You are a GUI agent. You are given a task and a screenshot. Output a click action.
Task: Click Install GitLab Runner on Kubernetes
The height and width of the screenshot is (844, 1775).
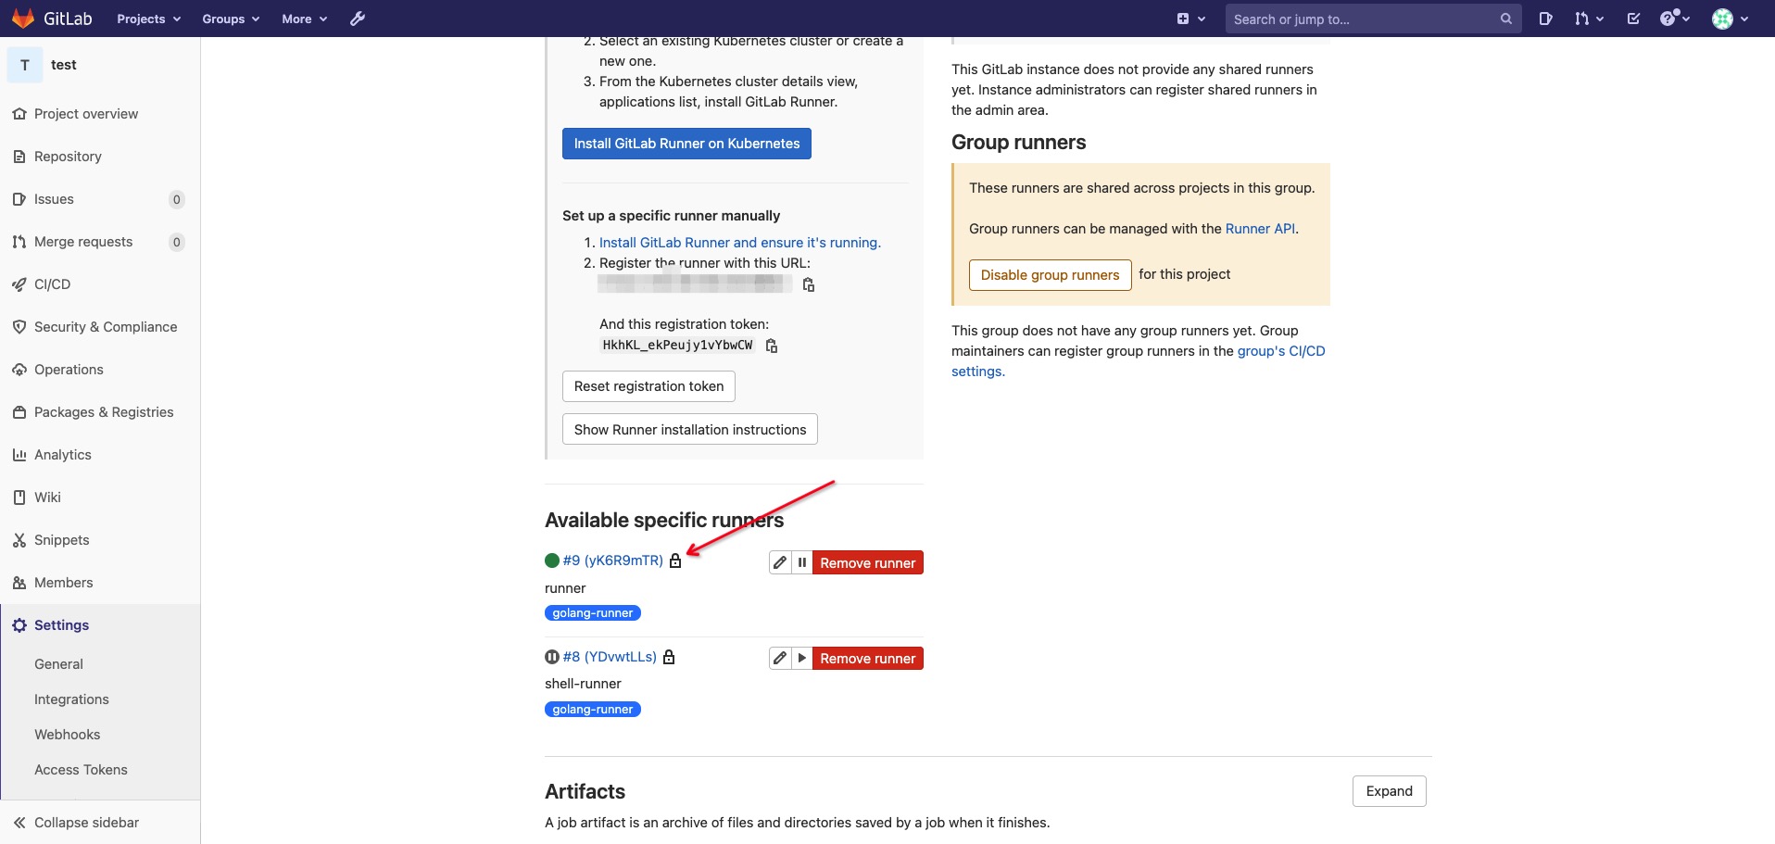(686, 144)
